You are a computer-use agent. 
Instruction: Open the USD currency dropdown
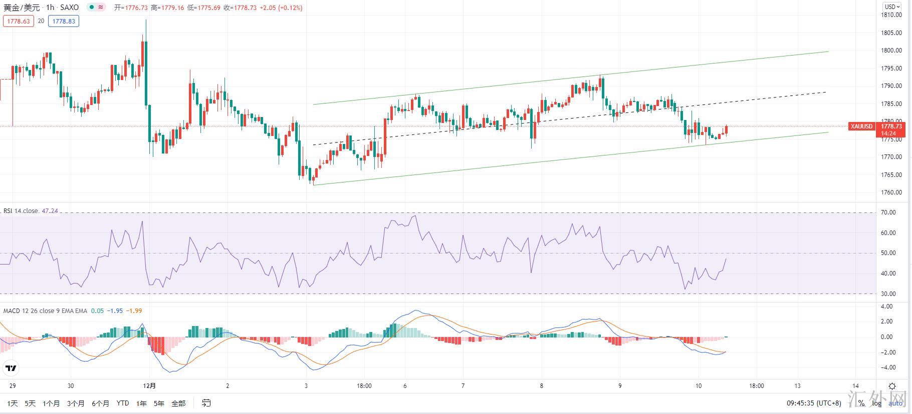pos(891,6)
